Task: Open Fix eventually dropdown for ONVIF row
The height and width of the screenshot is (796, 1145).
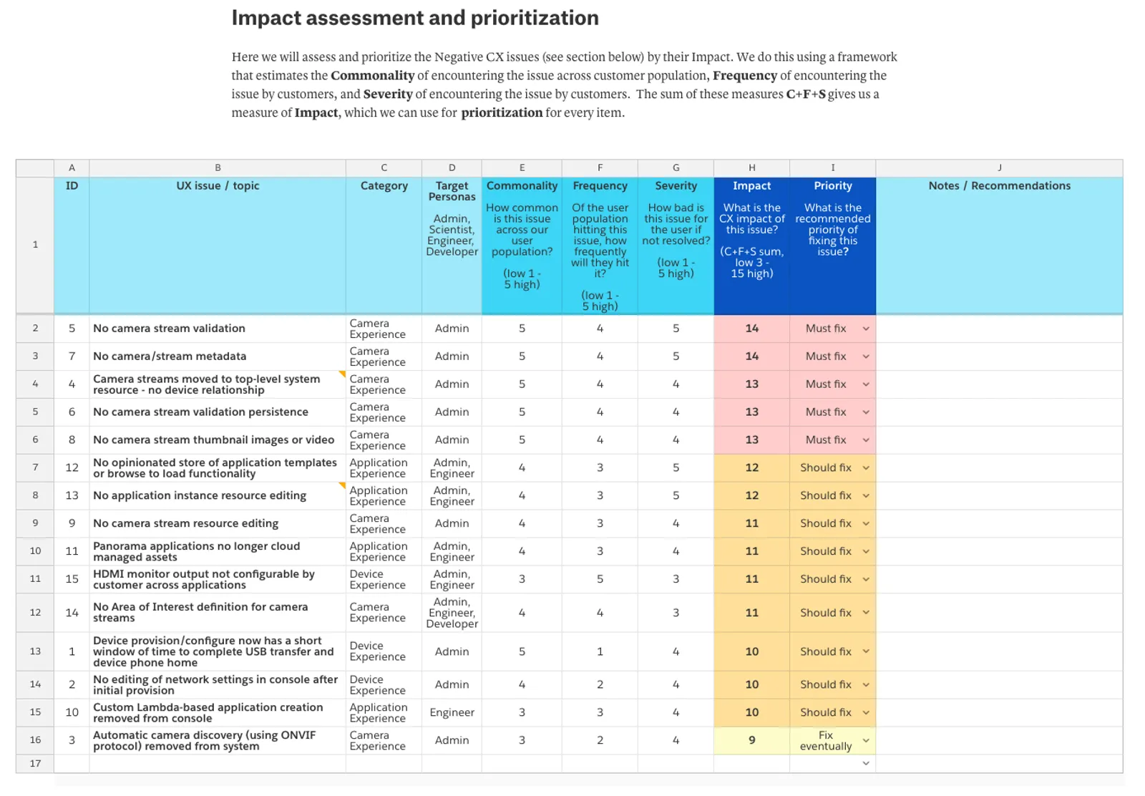Action: point(866,741)
